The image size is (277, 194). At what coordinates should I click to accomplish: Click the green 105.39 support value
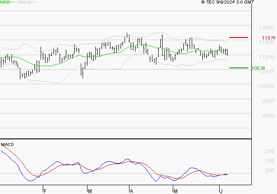pyautogui.click(x=258, y=68)
